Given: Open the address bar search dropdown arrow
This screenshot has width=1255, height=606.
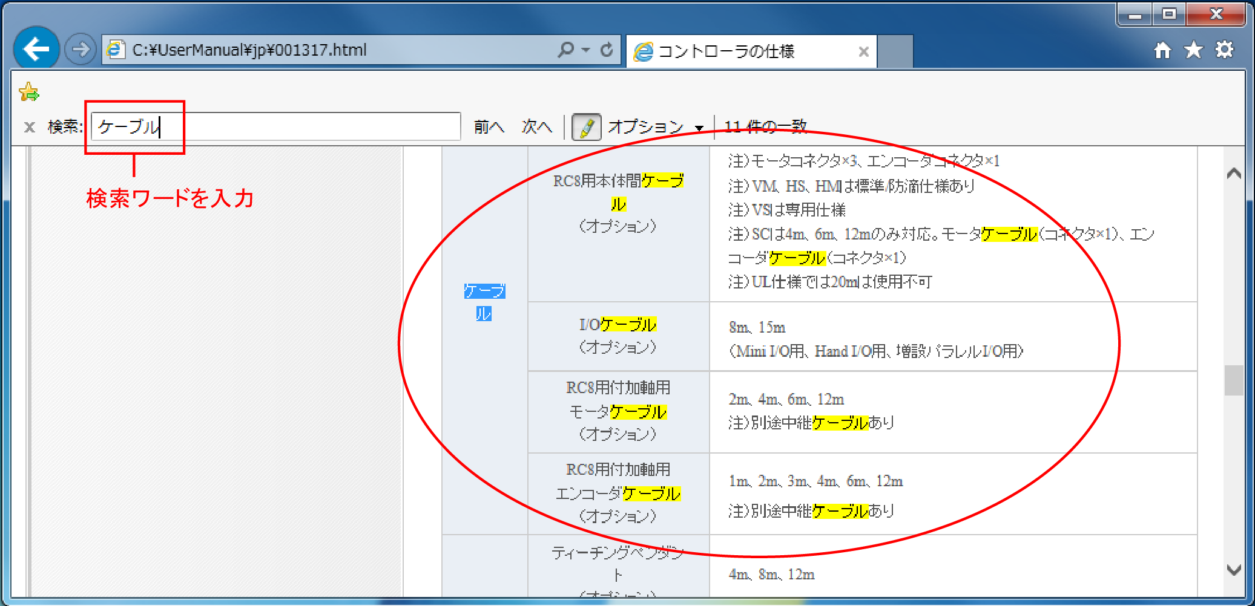Looking at the screenshot, I should [x=585, y=50].
